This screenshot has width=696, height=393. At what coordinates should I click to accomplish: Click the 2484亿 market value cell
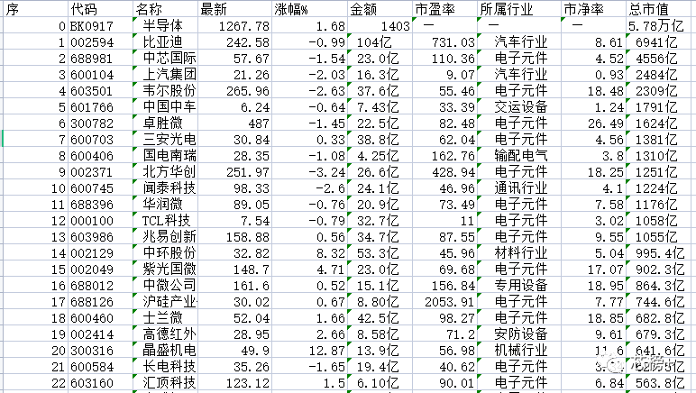(x=661, y=75)
